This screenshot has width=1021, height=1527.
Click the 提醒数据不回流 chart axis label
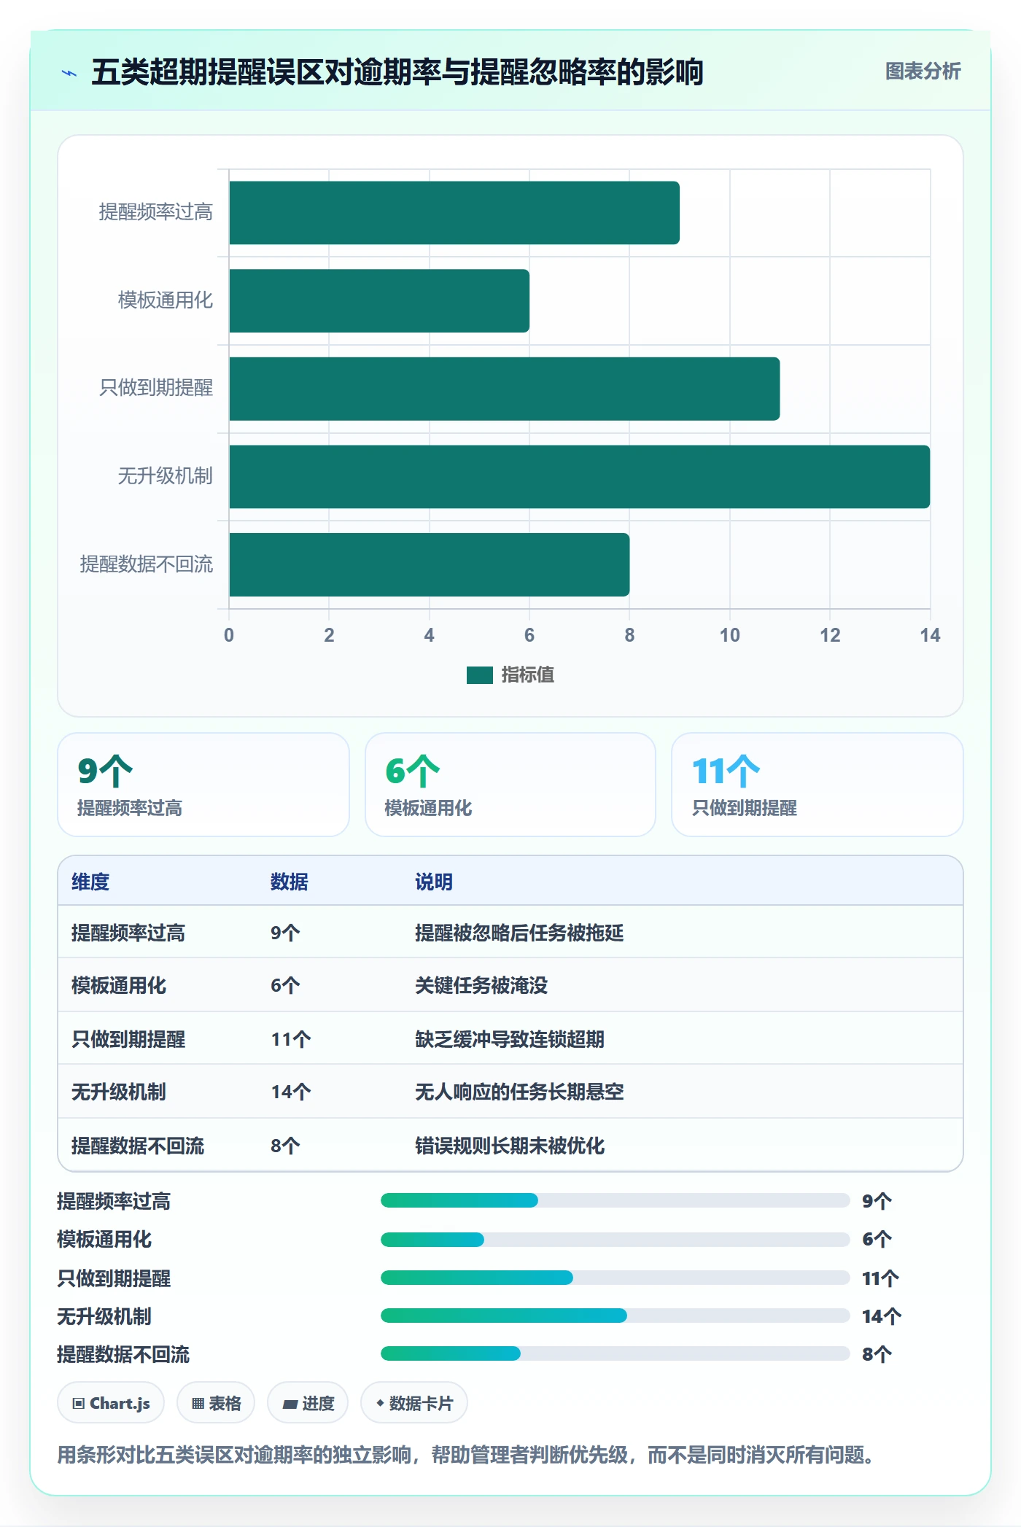point(147,564)
